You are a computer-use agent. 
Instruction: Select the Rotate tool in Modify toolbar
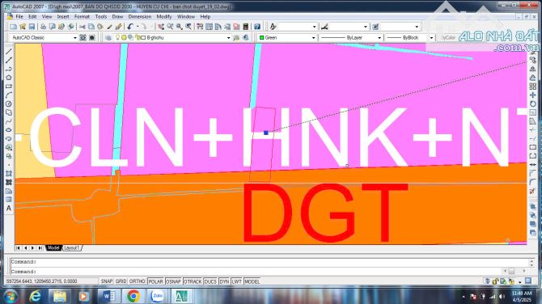point(532,103)
